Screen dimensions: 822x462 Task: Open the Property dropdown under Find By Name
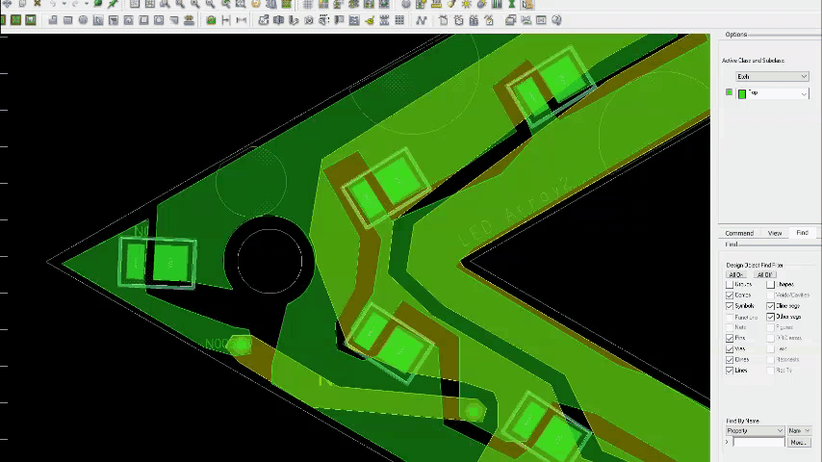755,430
